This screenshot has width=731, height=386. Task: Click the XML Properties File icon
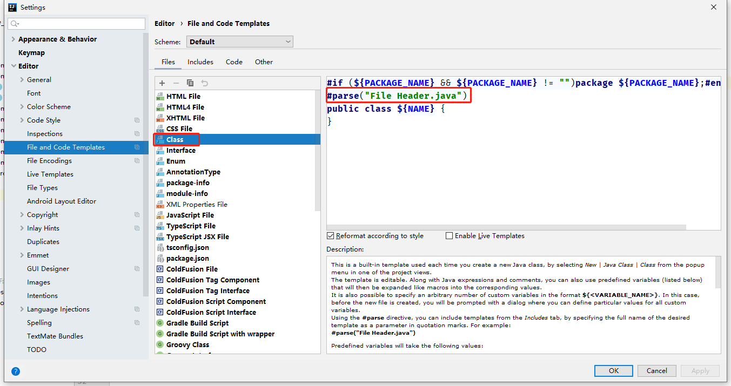point(160,205)
